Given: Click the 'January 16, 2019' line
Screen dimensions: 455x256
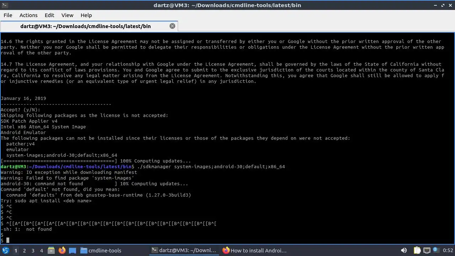Looking at the screenshot, I should point(23,98).
